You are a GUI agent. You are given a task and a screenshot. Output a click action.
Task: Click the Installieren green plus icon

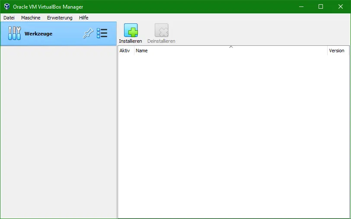(x=131, y=30)
